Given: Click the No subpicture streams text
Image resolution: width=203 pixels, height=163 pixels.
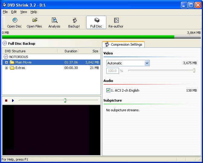Looking at the screenshot, I should [x=123, y=110].
